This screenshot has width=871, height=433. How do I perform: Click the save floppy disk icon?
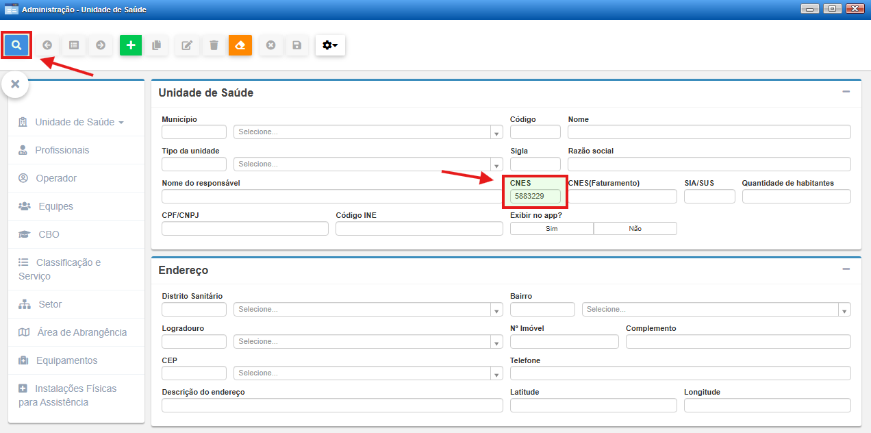tap(297, 45)
